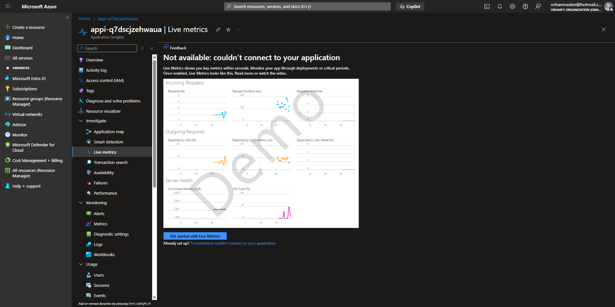Open Transaction search in the menu
The height and width of the screenshot is (307, 615).
[x=111, y=163]
